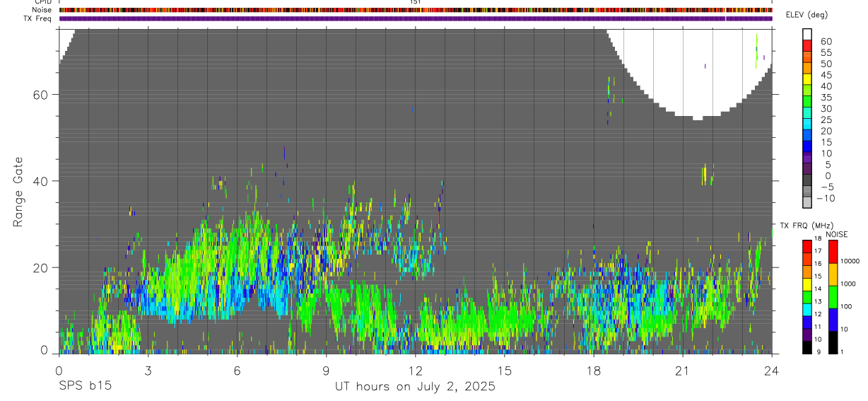Click the 12 tick label on UT axis

click(x=415, y=371)
